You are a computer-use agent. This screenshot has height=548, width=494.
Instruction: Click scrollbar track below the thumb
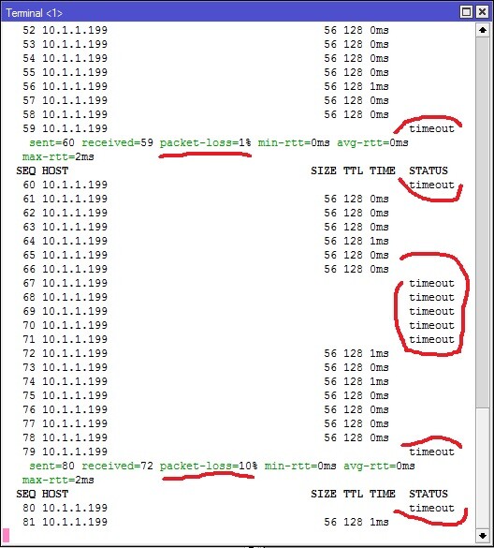coord(483,468)
